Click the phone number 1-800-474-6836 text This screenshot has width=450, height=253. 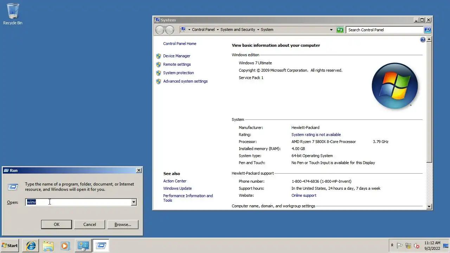tap(321, 181)
